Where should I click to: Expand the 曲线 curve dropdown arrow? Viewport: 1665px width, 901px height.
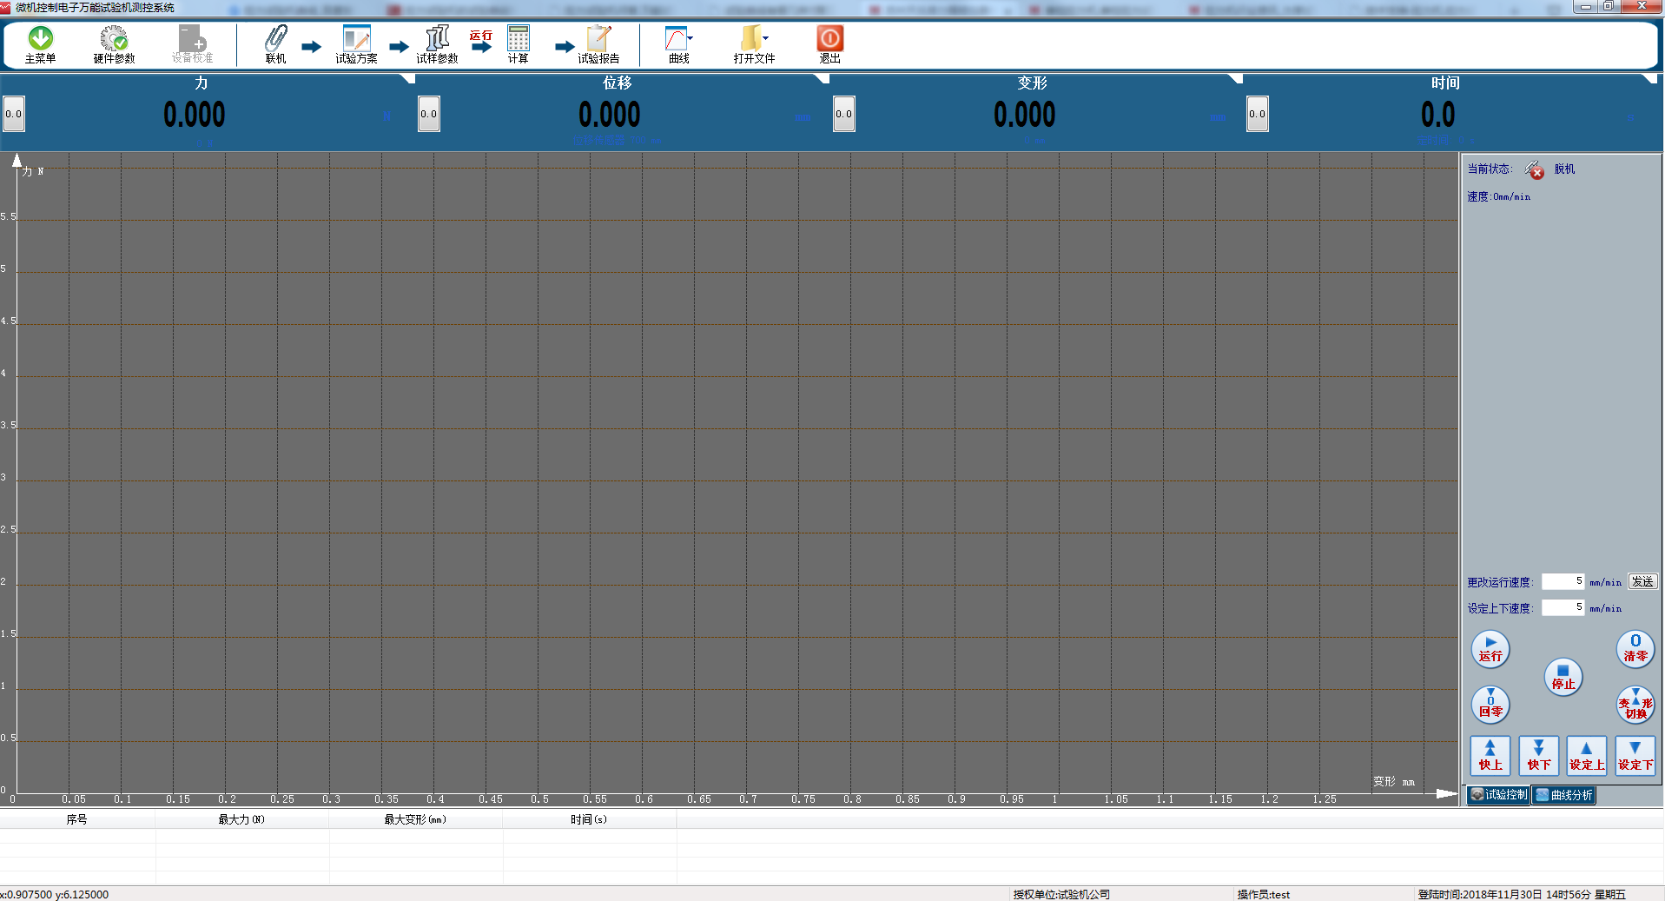[690, 38]
